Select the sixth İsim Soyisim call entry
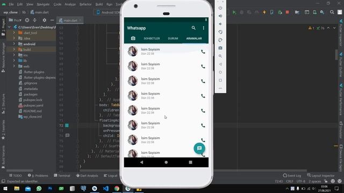Image resolution: width=344 pixels, height=193 pixels. [166, 125]
